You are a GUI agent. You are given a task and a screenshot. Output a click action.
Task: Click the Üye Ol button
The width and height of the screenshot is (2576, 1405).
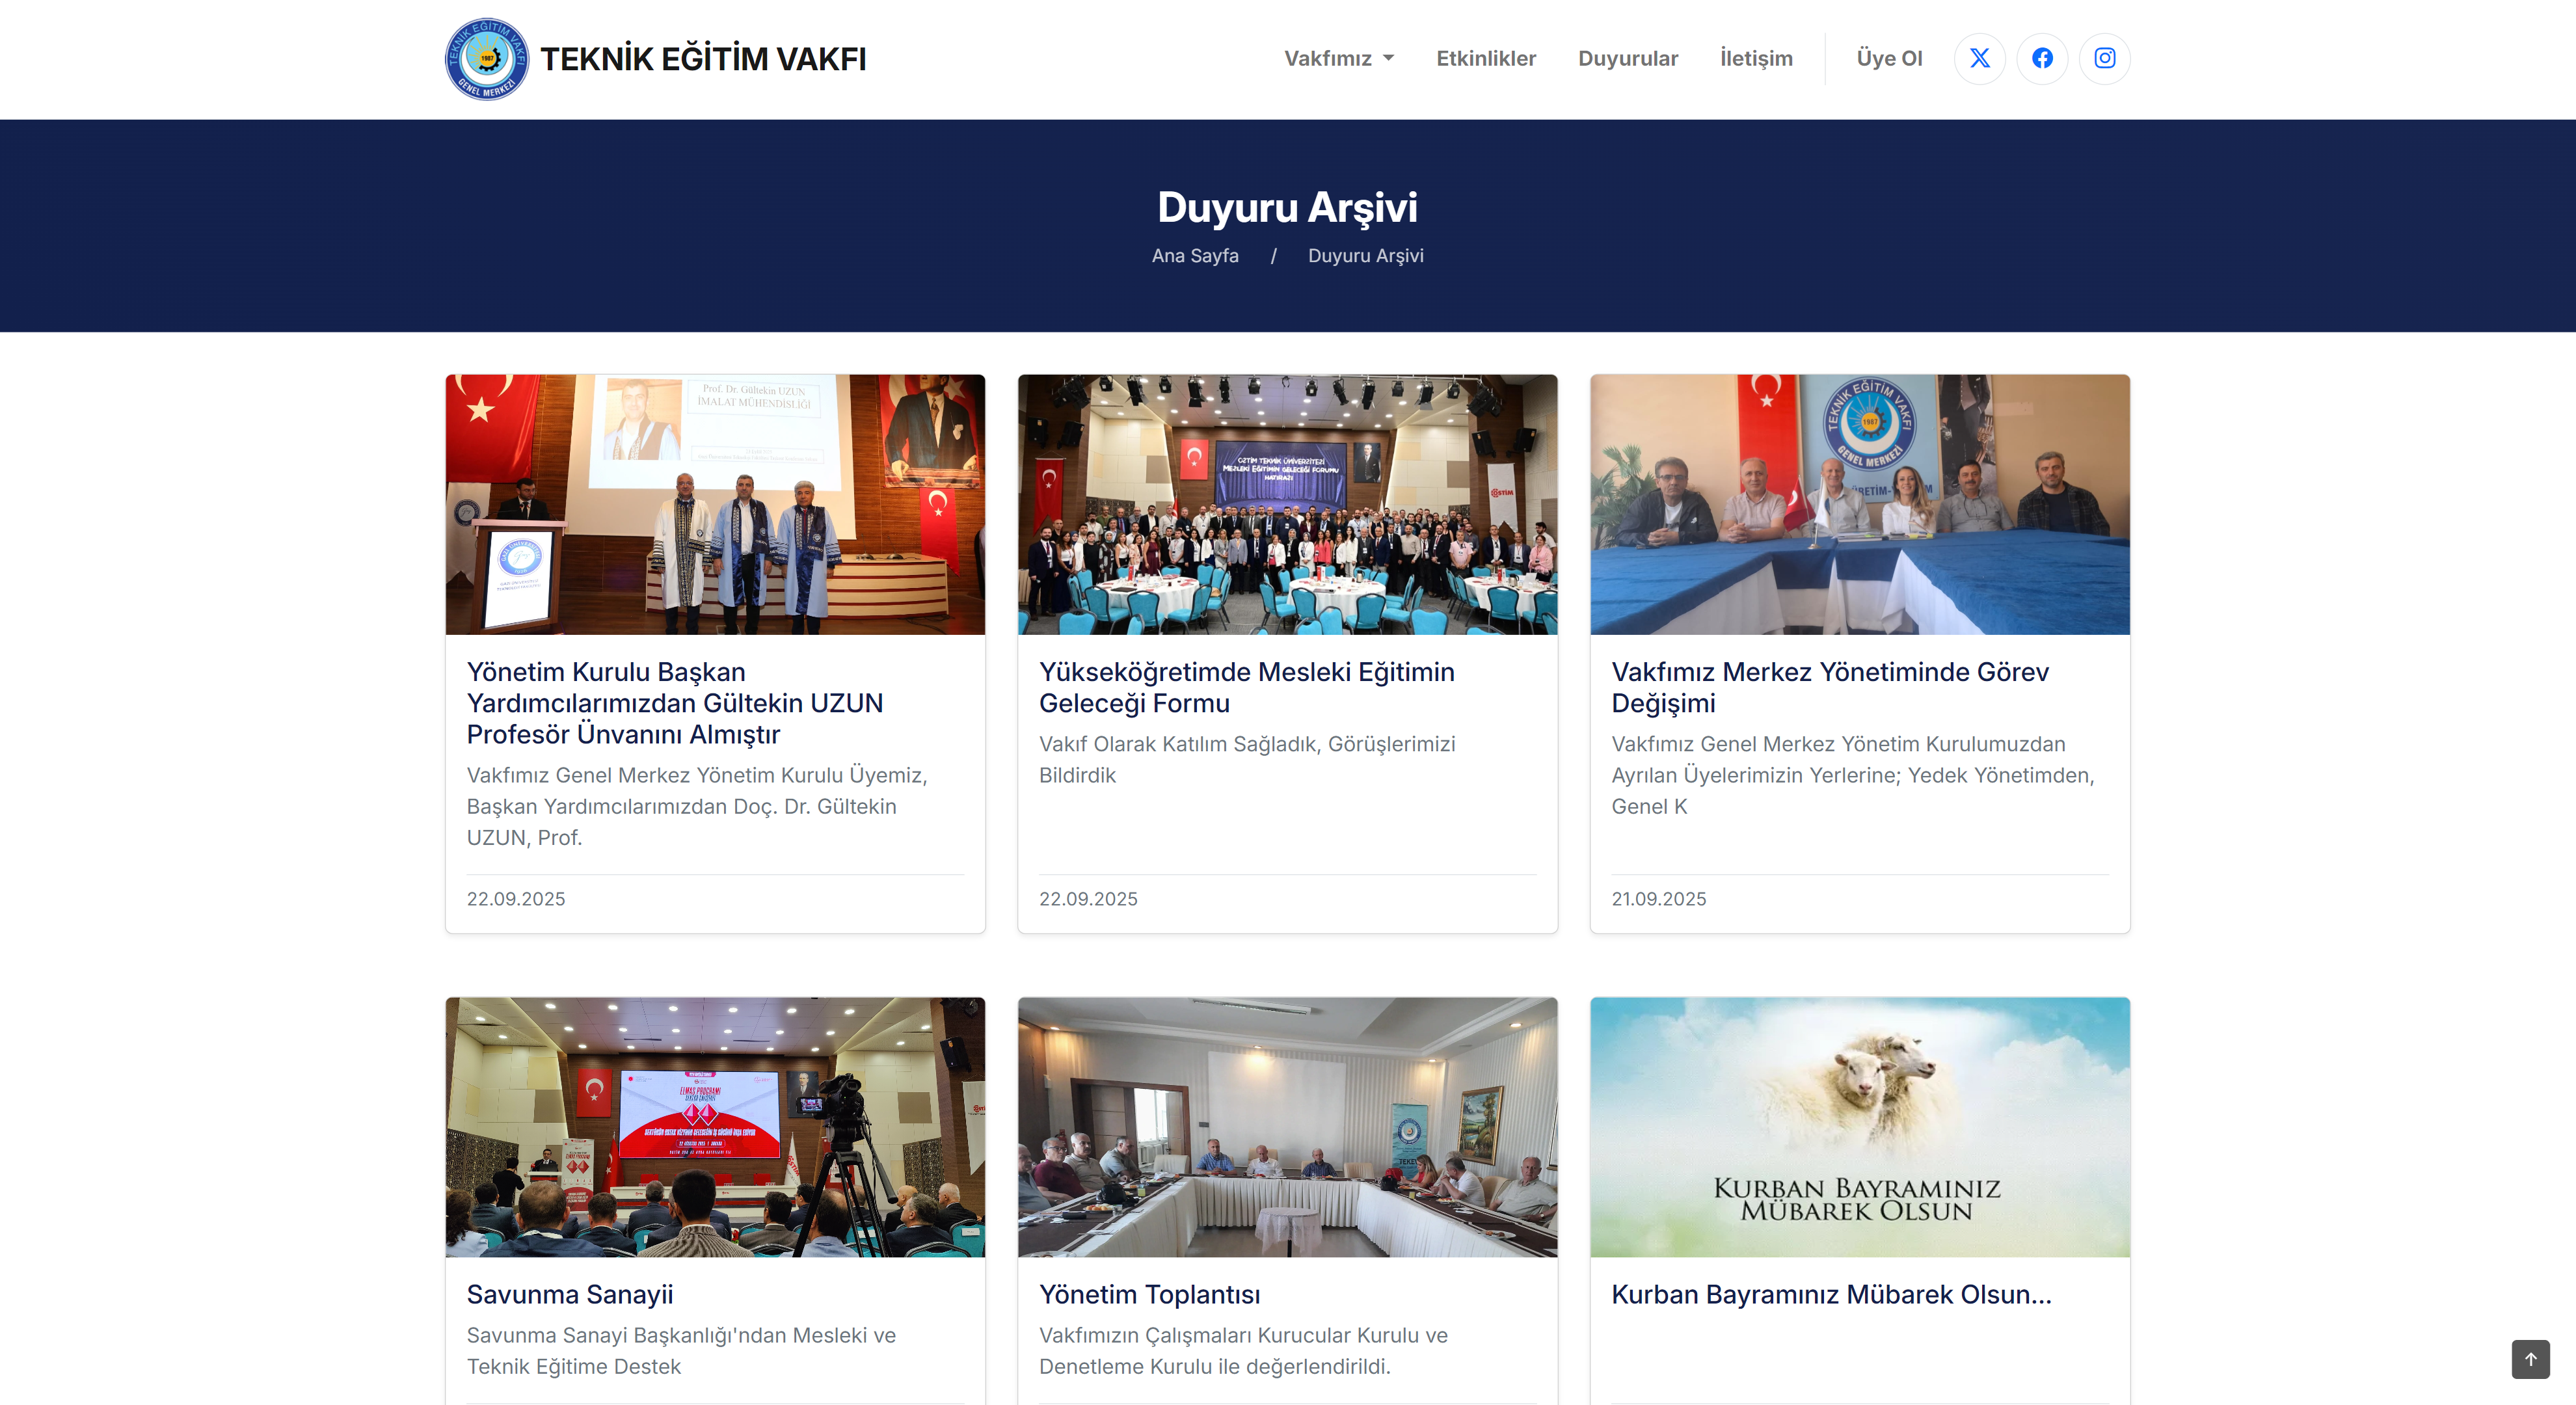pyautogui.click(x=1890, y=58)
